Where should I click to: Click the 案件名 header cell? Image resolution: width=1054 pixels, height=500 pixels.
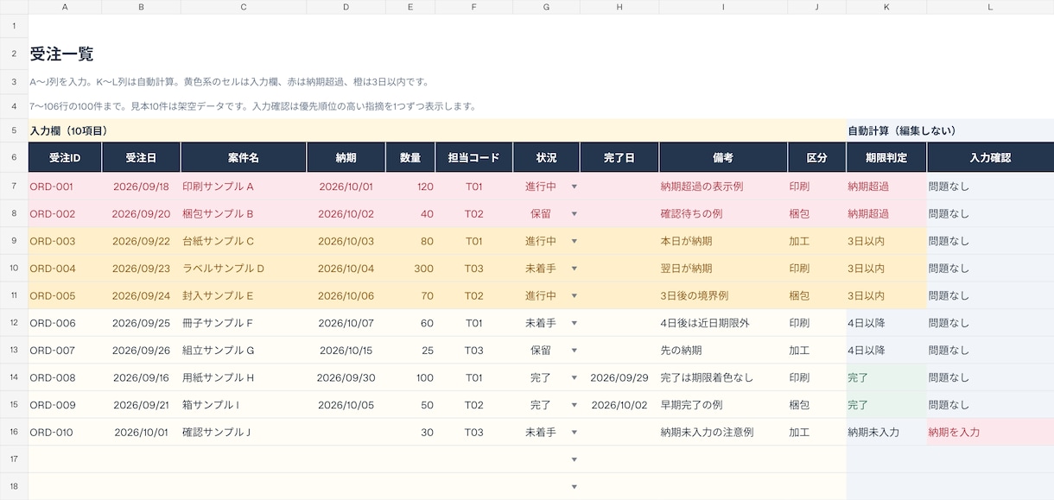244,158
